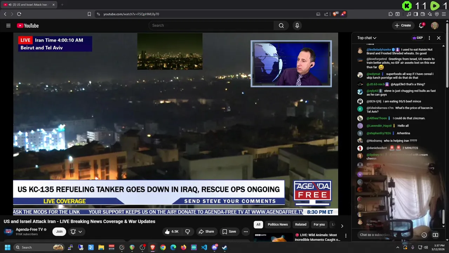Open the 0XP channel points badge

click(x=417, y=38)
